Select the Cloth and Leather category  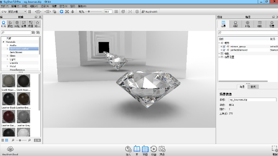pos(19,49)
